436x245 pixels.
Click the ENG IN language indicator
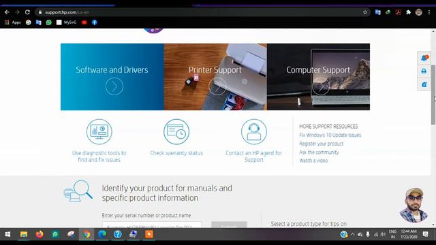click(392, 234)
